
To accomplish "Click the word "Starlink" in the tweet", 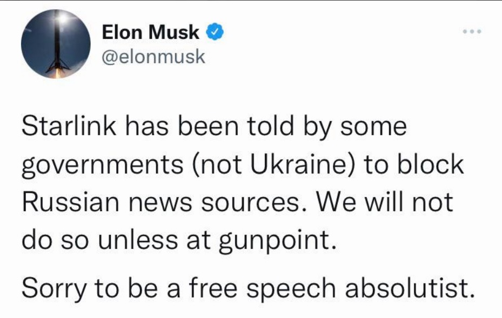I will pos(69,126).
